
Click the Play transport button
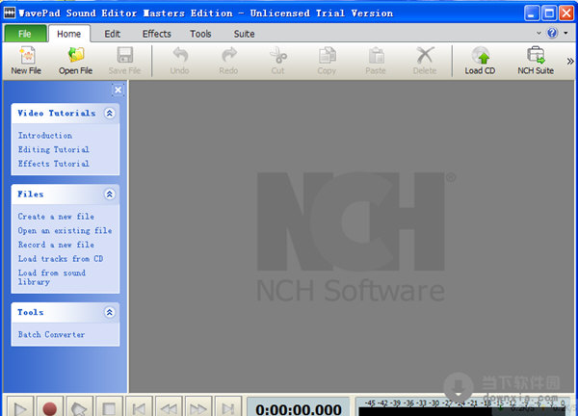[20, 406]
